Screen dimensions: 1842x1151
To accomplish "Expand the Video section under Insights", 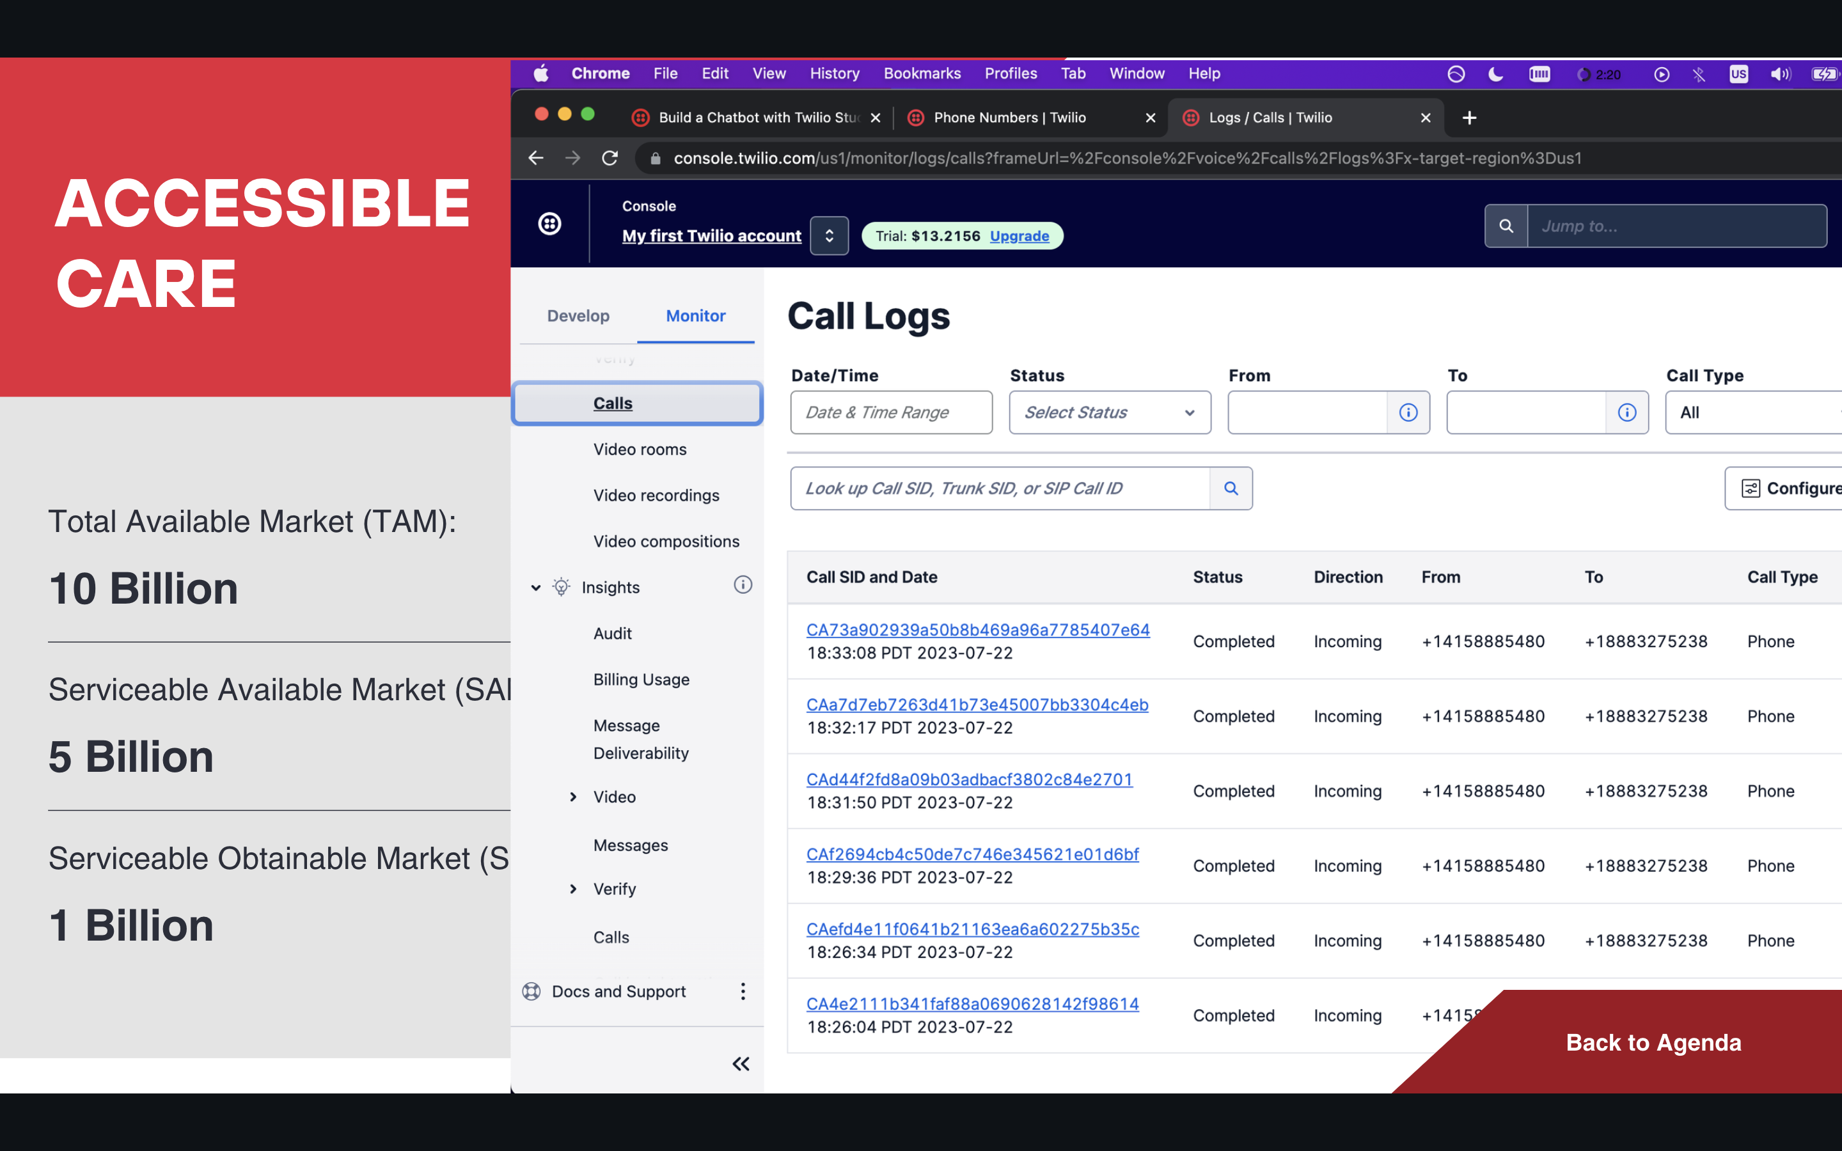I will pyautogui.click(x=573, y=797).
